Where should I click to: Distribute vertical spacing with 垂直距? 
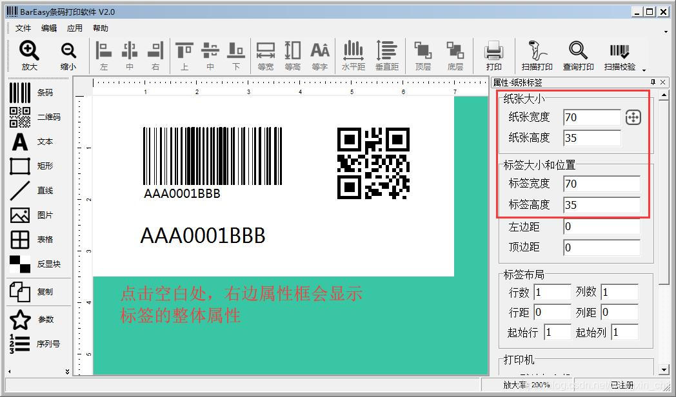coord(387,55)
